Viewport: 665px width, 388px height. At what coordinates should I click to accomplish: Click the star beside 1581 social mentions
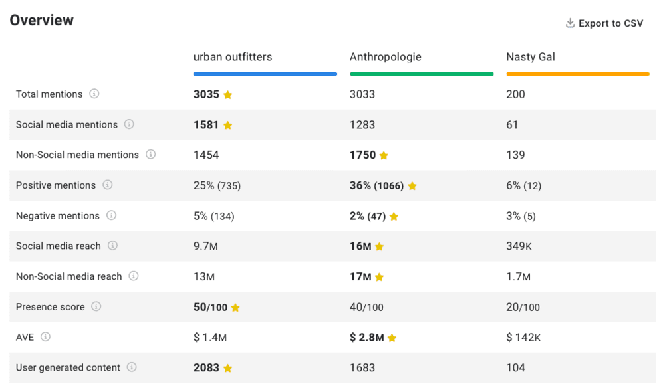click(x=227, y=125)
